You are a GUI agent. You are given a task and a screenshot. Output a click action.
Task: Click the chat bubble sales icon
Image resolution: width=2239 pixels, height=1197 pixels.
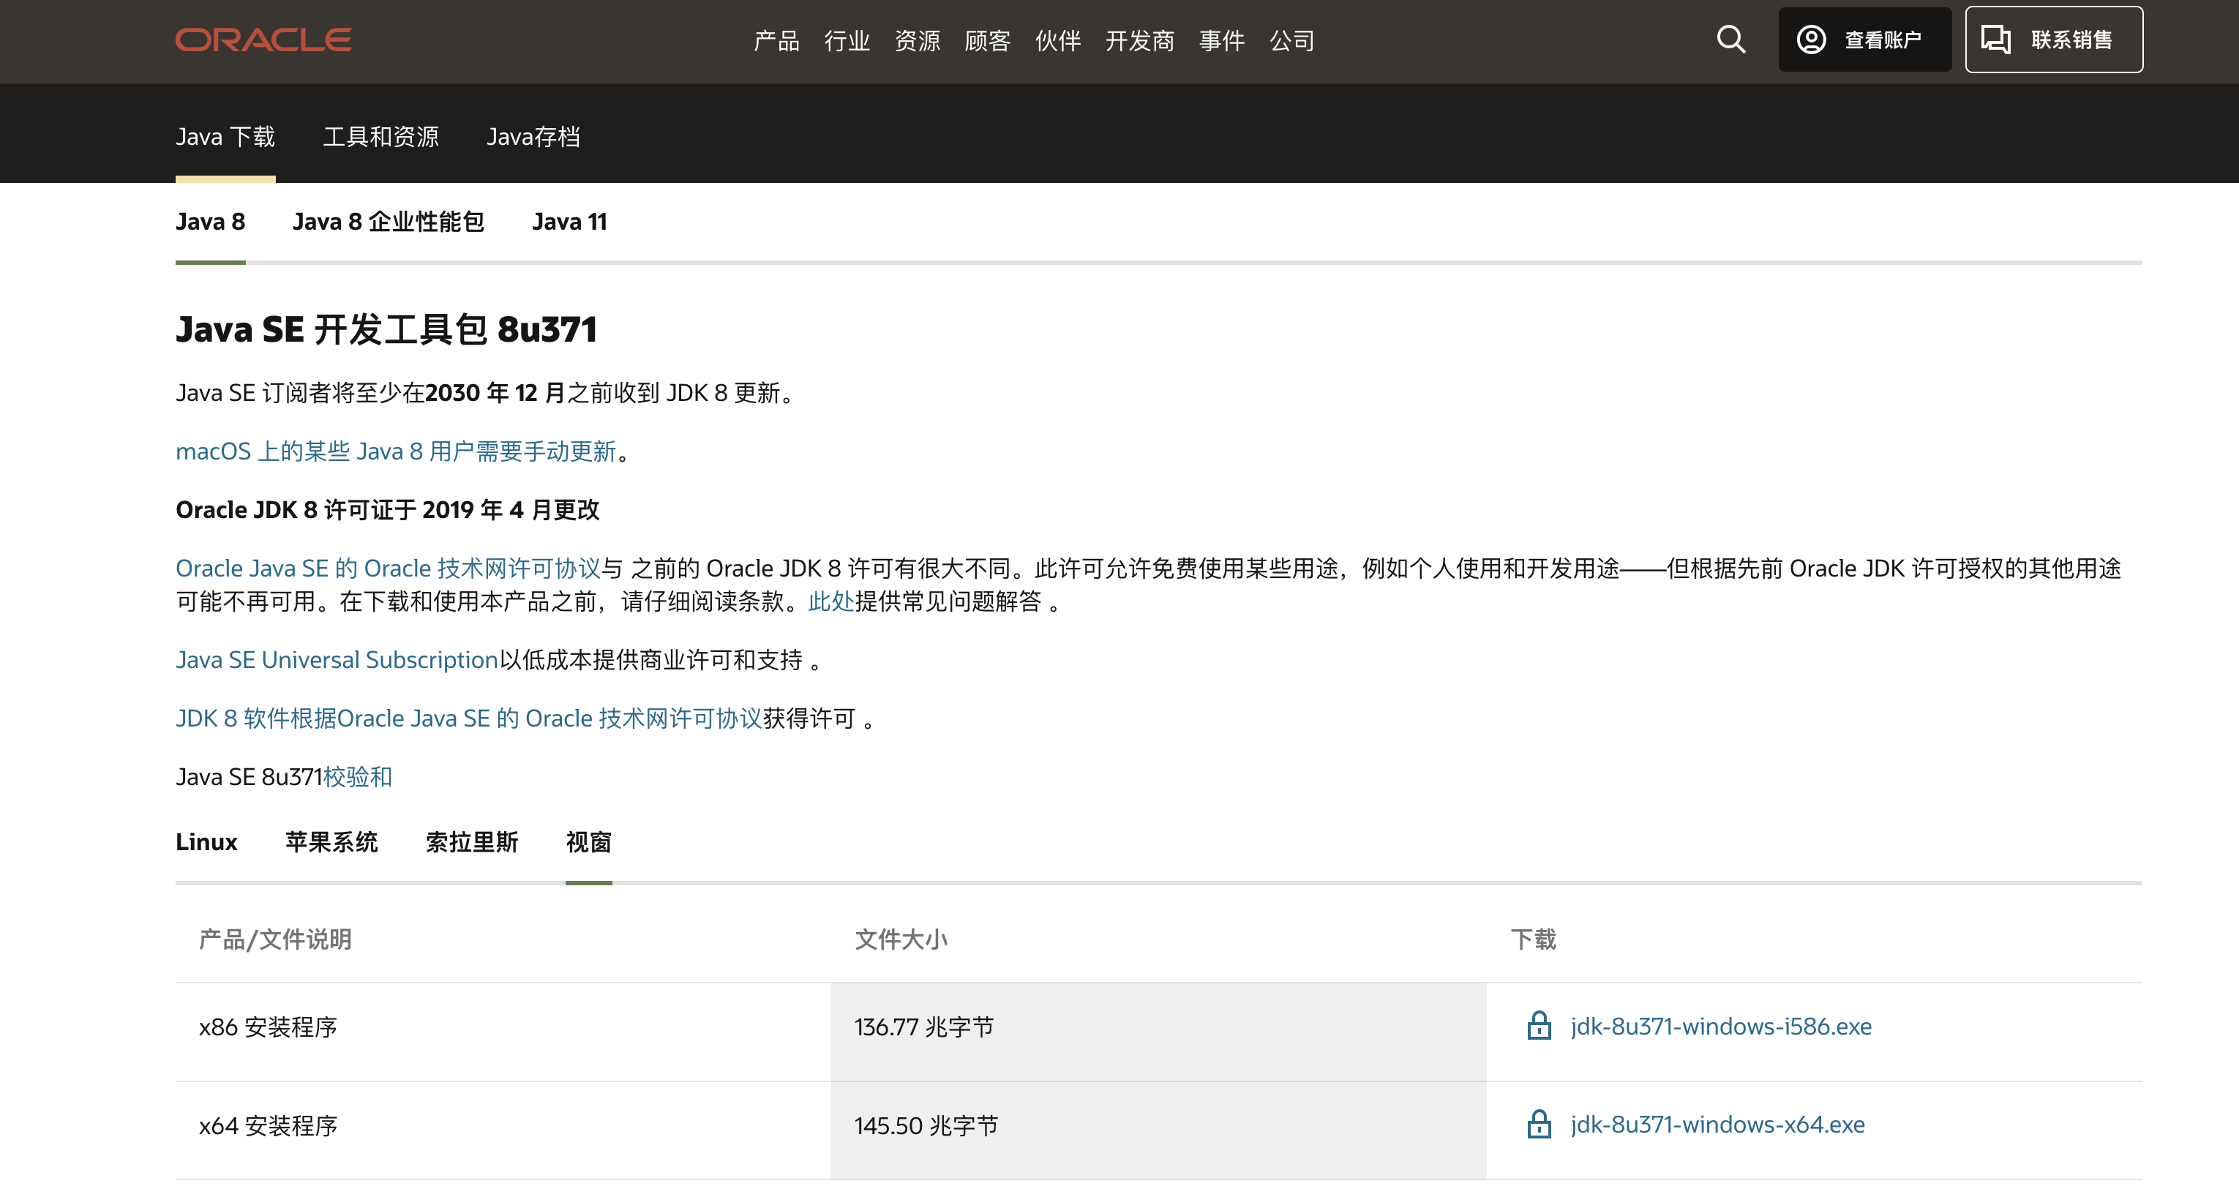[x=1995, y=40]
